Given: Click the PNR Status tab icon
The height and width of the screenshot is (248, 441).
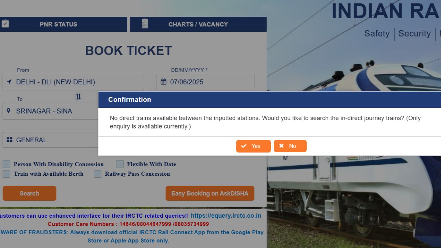Looking at the screenshot, I should point(5,24).
